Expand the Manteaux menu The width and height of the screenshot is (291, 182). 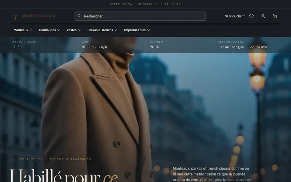click(x=23, y=30)
